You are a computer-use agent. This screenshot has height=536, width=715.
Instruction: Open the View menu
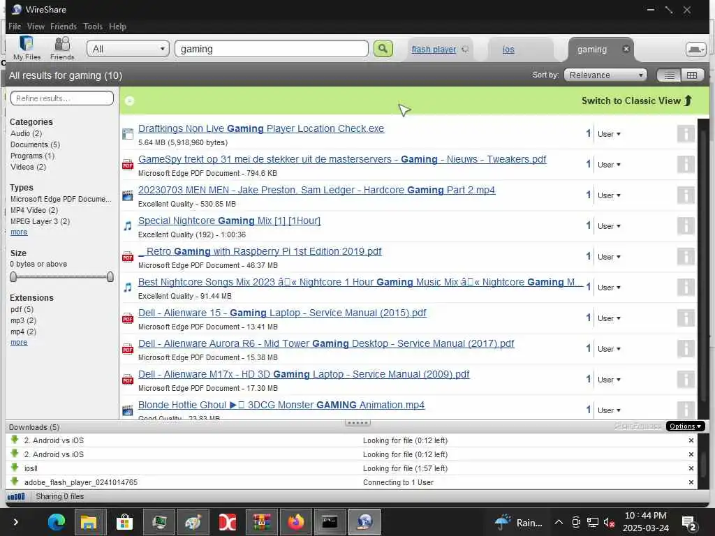pyautogui.click(x=36, y=27)
